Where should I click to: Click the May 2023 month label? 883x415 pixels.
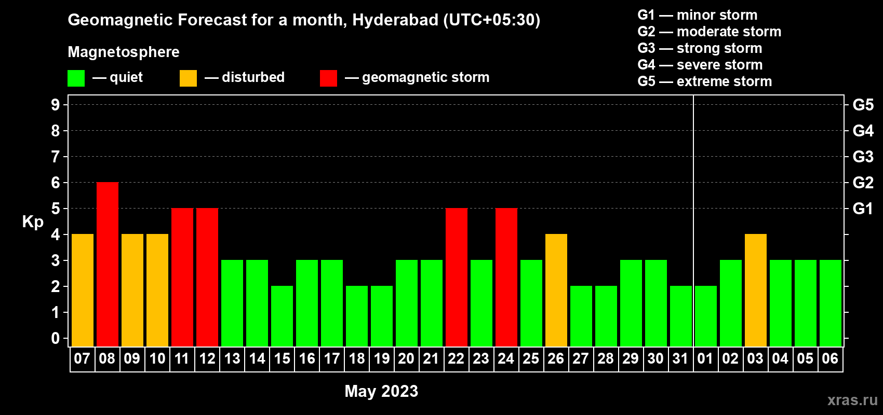pos(381,391)
